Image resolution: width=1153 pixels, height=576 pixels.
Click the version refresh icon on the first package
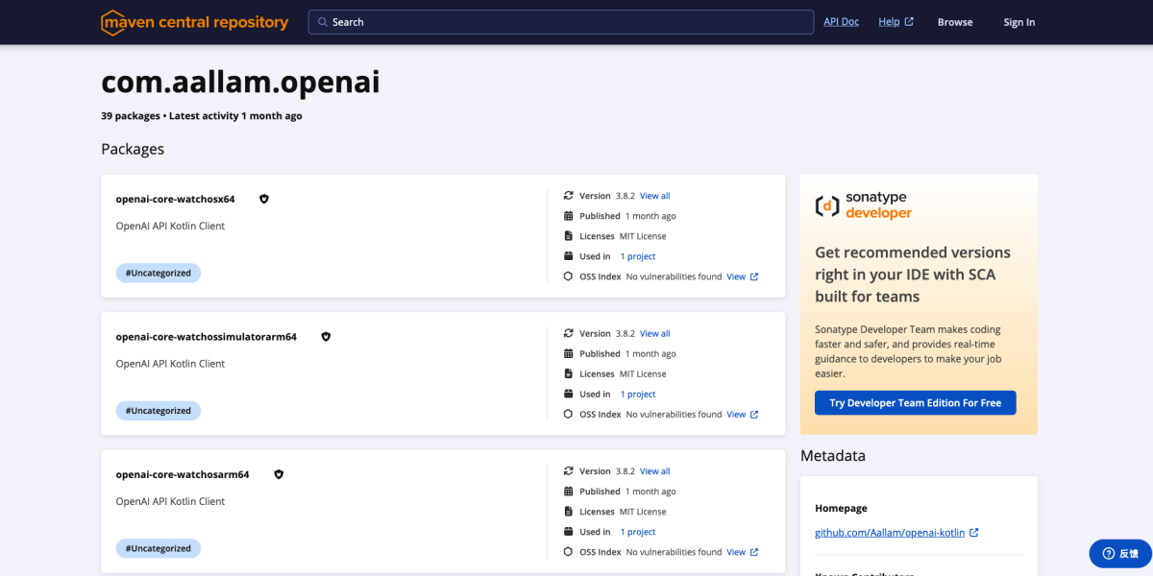pyautogui.click(x=568, y=195)
